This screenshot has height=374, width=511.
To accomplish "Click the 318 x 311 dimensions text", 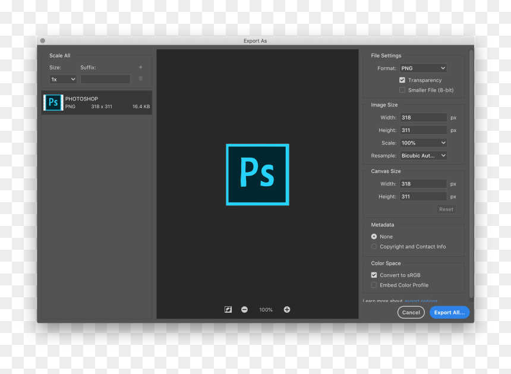I will click(102, 106).
